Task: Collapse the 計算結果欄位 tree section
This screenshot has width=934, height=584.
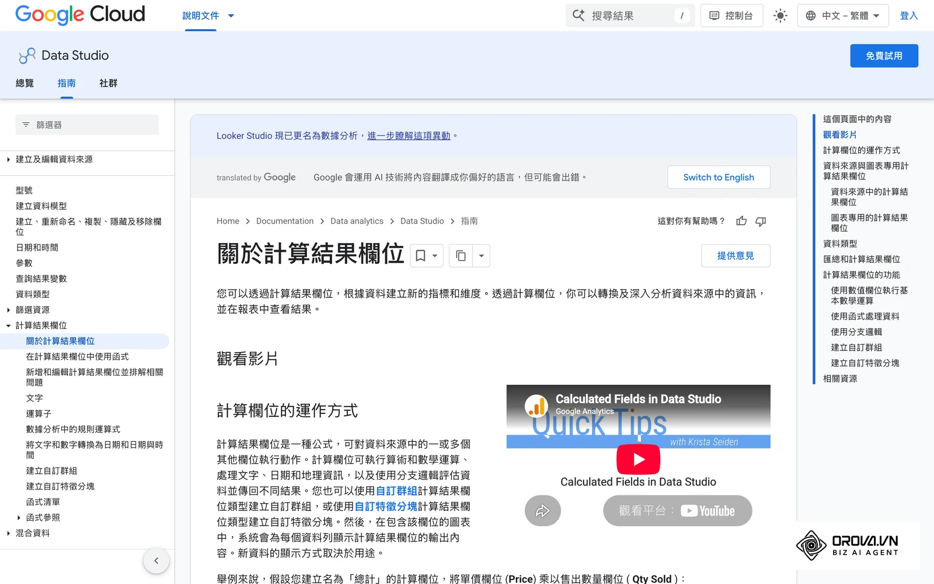Action: tap(8, 326)
